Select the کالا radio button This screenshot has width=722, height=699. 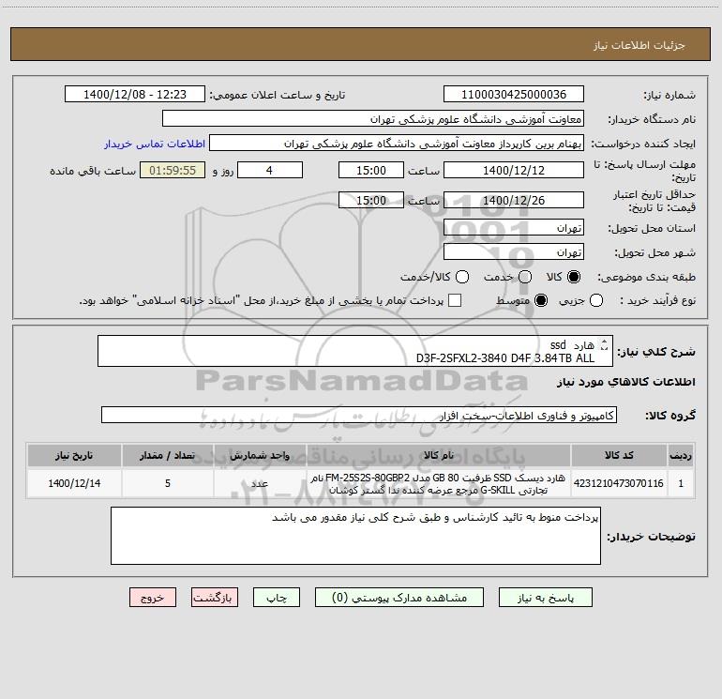pyautogui.click(x=574, y=277)
